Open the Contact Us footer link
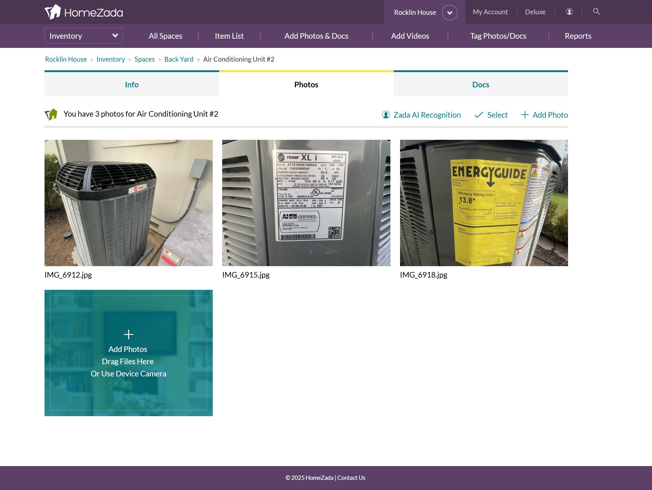 point(351,478)
